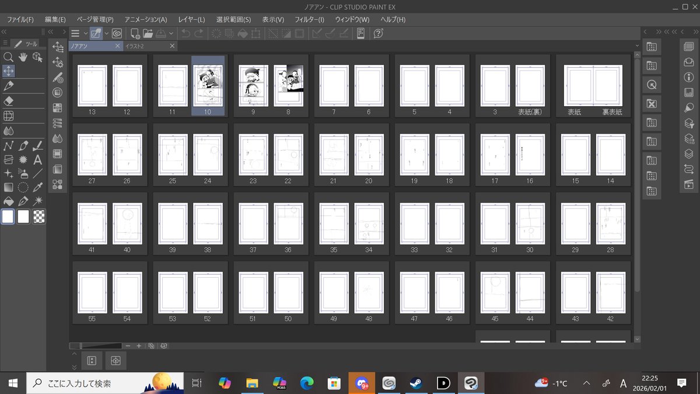Open Steam from the taskbar
Screen dimensions: 700x394
click(x=416, y=383)
